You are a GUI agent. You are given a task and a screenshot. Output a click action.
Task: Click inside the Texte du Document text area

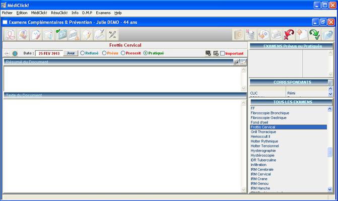[122, 146]
